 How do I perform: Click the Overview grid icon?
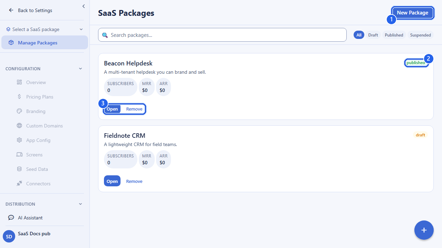click(19, 82)
